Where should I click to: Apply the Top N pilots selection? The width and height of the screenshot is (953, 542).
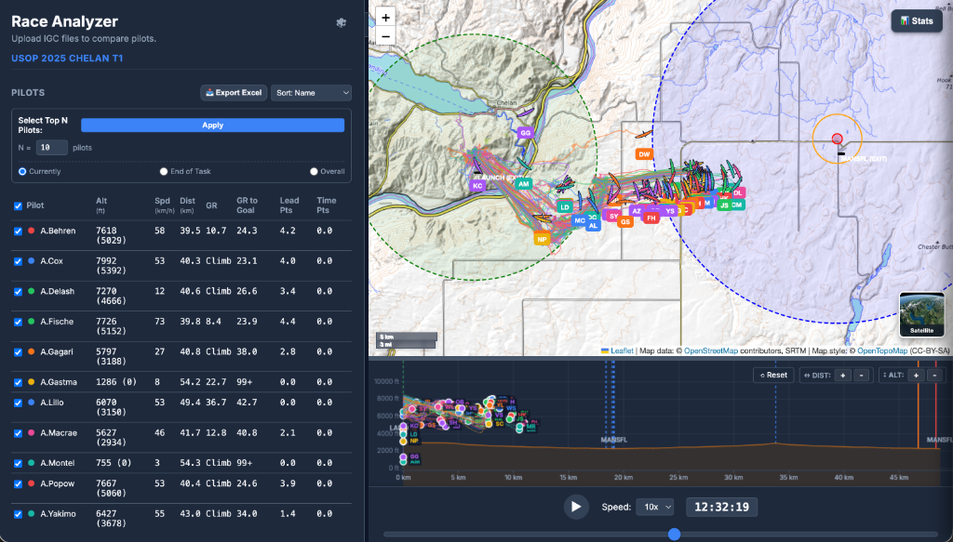coord(213,125)
